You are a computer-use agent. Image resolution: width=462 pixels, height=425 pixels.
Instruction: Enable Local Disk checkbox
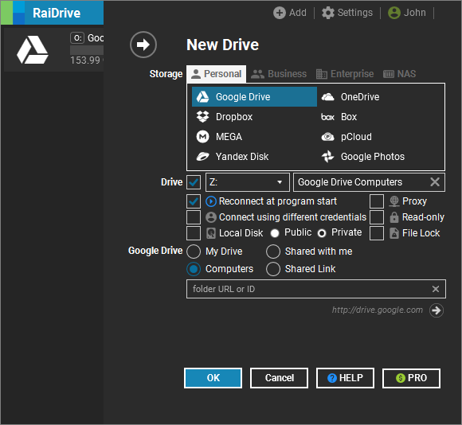click(194, 233)
